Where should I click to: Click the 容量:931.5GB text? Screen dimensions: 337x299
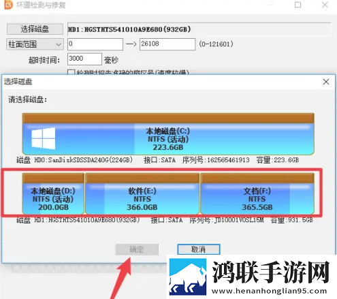(x=292, y=220)
